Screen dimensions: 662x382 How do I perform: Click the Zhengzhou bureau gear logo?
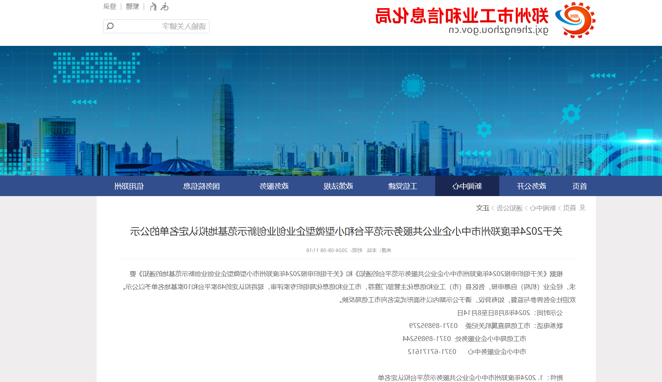[x=575, y=20]
